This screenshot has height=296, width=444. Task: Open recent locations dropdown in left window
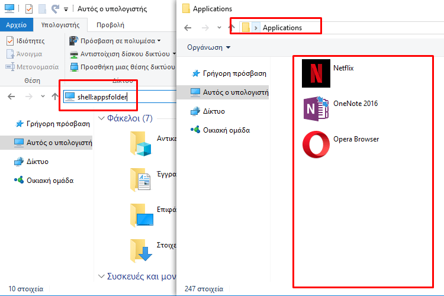[43, 96]
